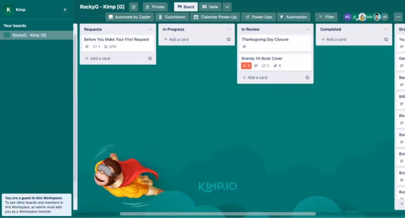Open the Private visibility setting
Screen dimensions: 405x218
[155, 7]
